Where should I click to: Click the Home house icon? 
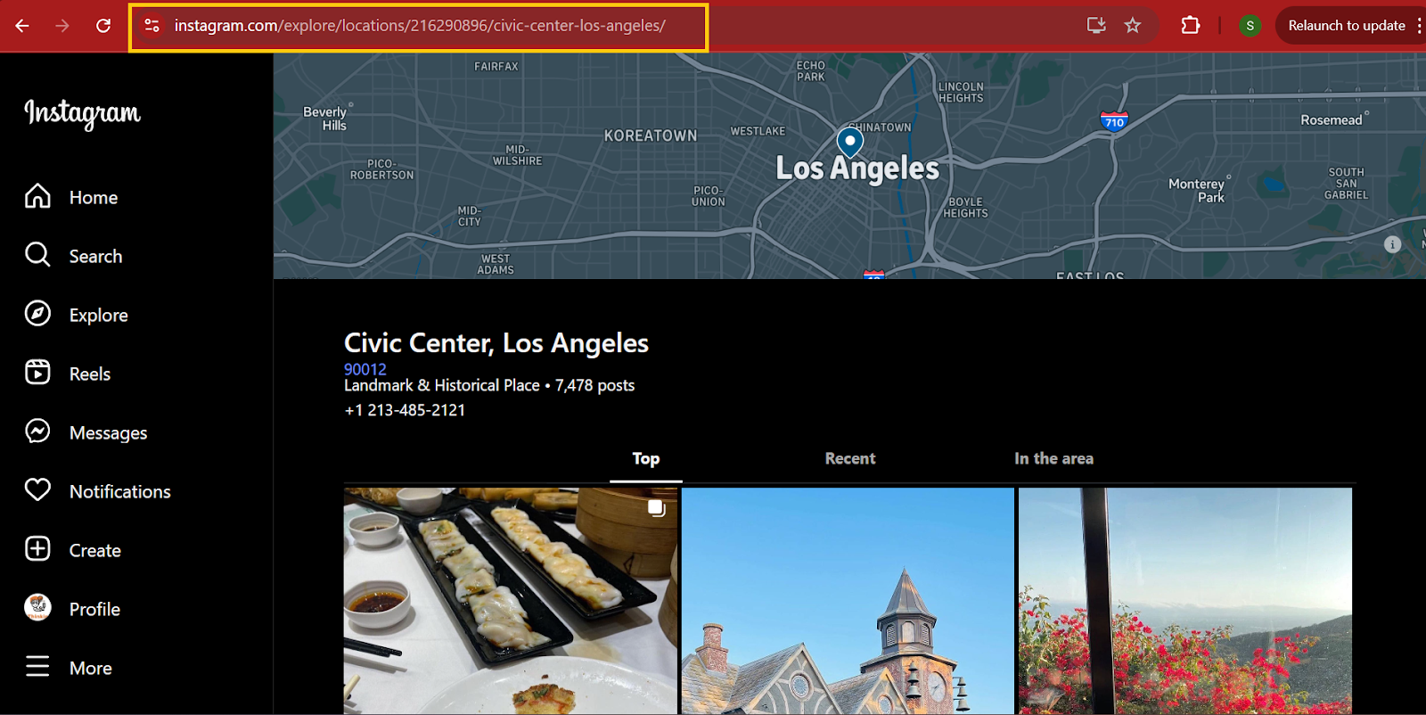coord(37,196)
